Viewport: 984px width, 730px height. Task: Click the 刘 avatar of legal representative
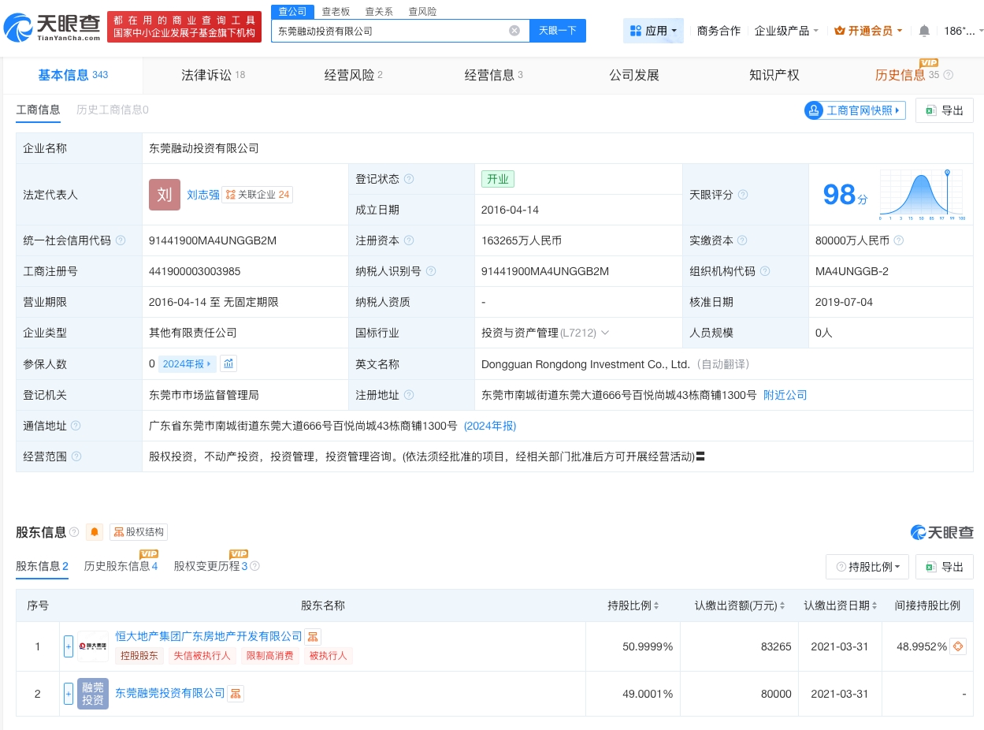click(x=165, y=195)
